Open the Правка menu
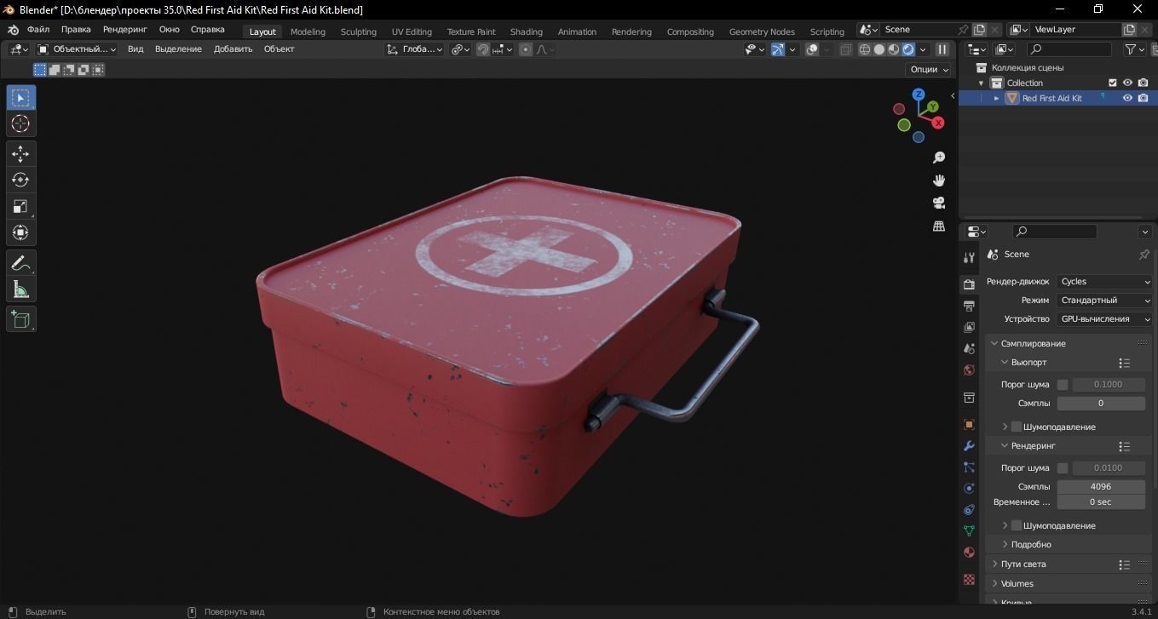This screenshot has width=1158, height=619. (76, 30)
